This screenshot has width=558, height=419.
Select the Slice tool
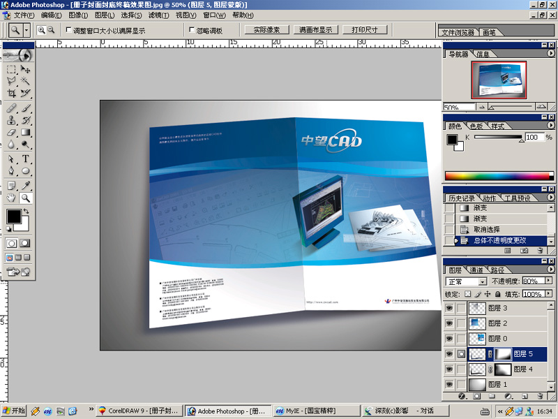coord(25,93)
